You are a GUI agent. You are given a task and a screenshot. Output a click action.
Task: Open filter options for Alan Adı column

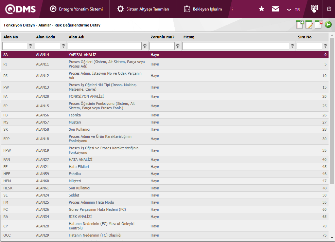(x=145, y=46)
